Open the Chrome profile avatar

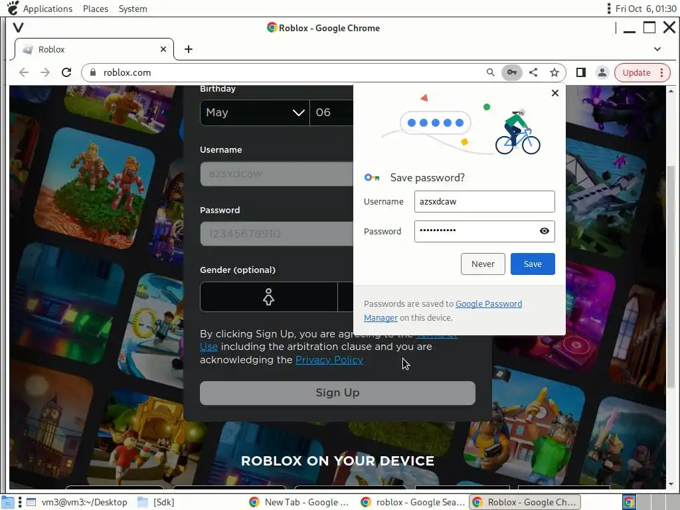[x=602, y=72]
